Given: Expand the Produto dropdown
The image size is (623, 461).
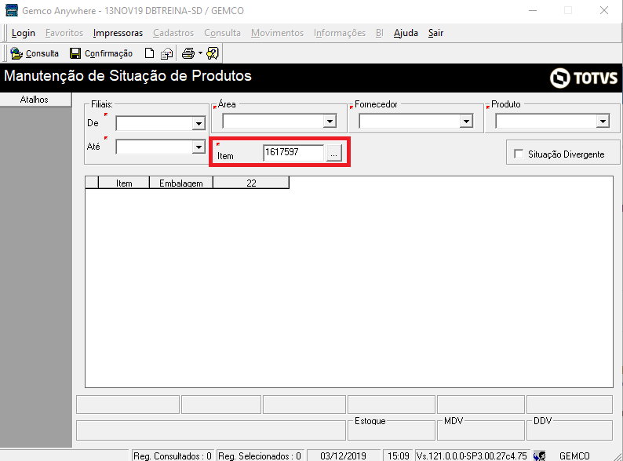Looking at the screenshot, I should pyautogui.click(x=603, y=121).
